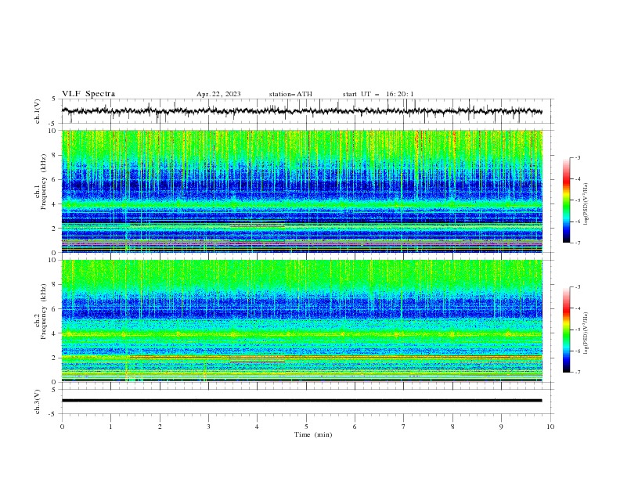
Task: Click time axis tick label "4"
Action: 257,427
